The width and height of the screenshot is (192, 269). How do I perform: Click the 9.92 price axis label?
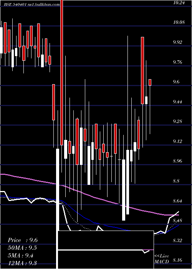pyautogui.click(x=177, y=42)
